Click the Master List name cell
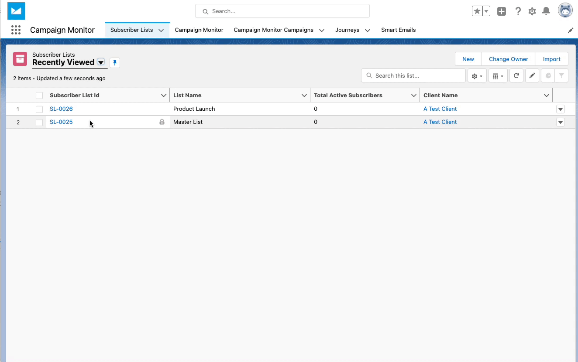This screenshot has width=578, height=362. coord(188,122)
